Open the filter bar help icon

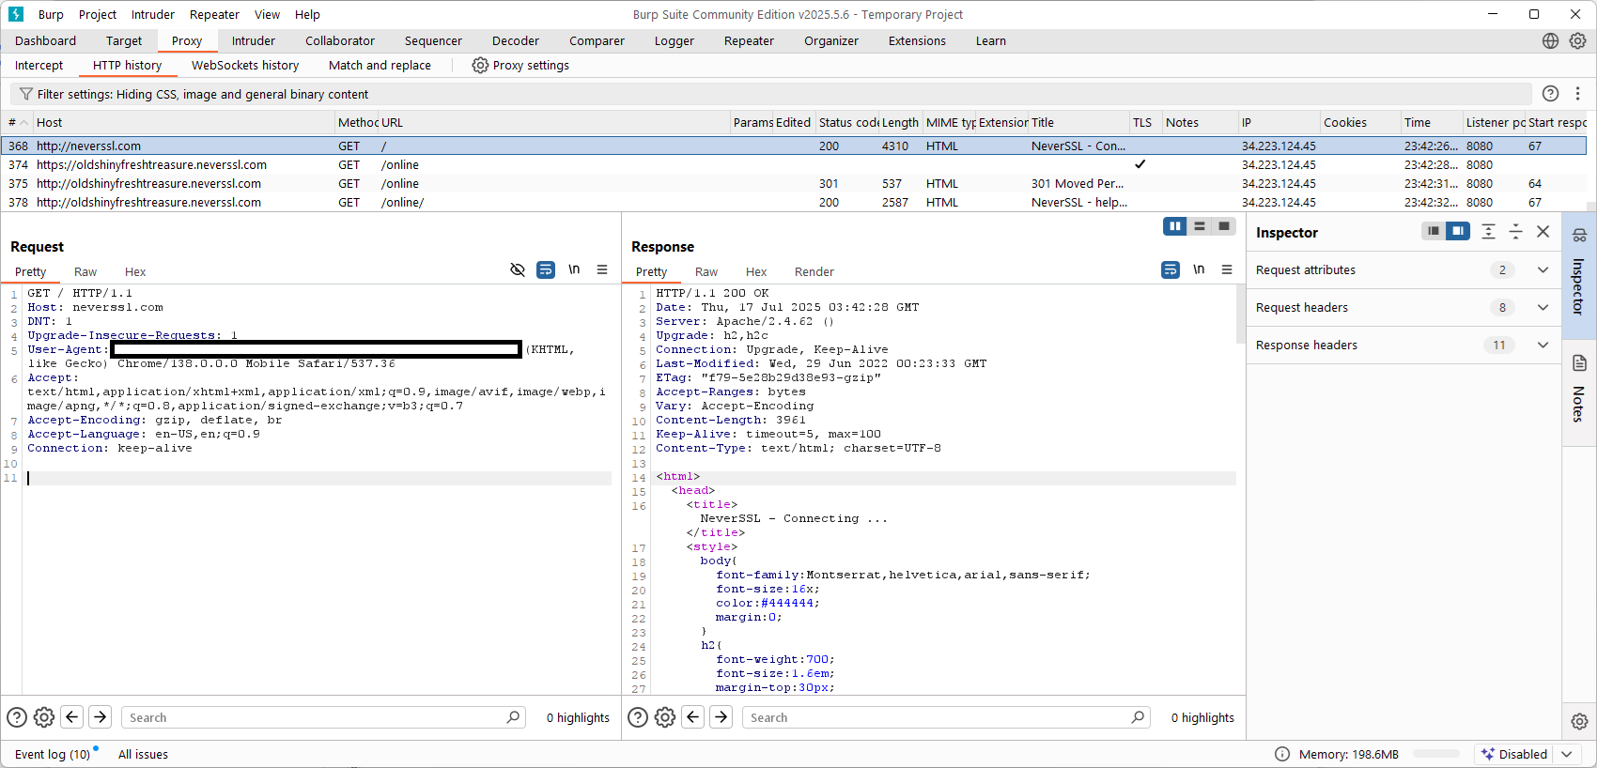coord(1551,94)
